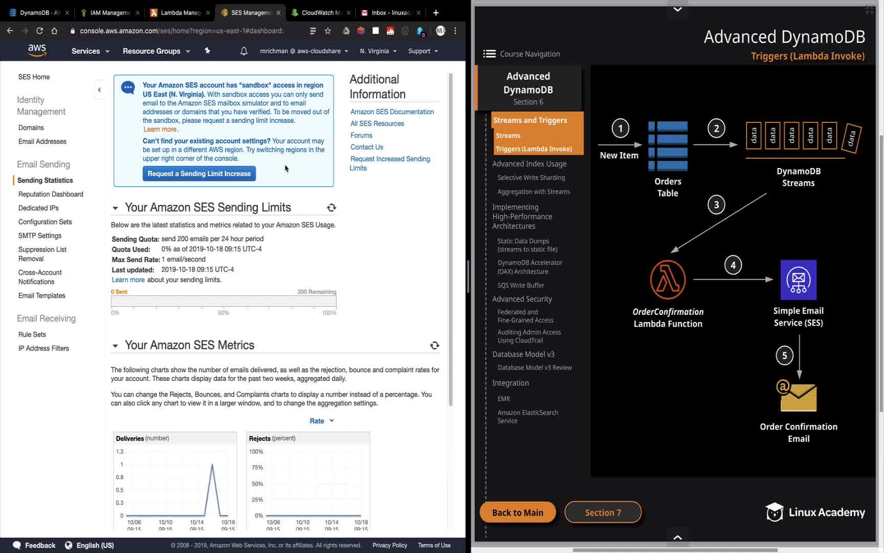Click the browser home icon
The image size is (884, 553).
click(x=54, y=31)
